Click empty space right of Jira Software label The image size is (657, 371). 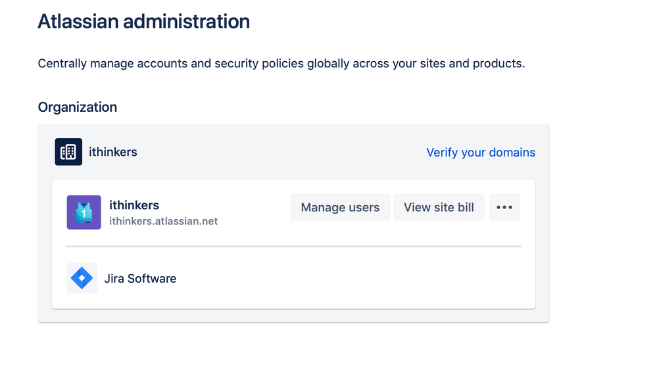point(355,279)
